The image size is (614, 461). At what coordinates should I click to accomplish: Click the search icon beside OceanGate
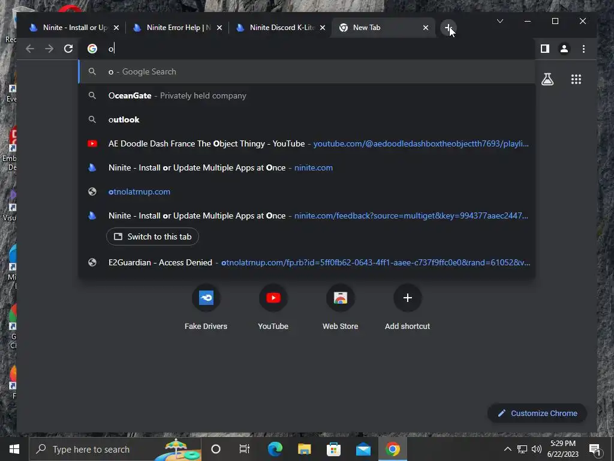(x=92, y=95)
